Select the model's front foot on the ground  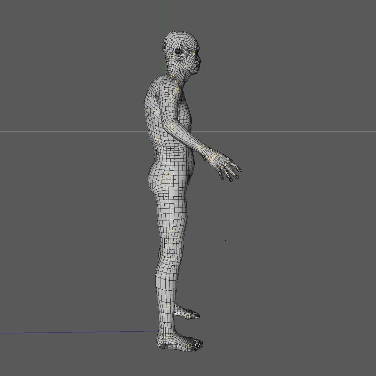coord(180,341)
